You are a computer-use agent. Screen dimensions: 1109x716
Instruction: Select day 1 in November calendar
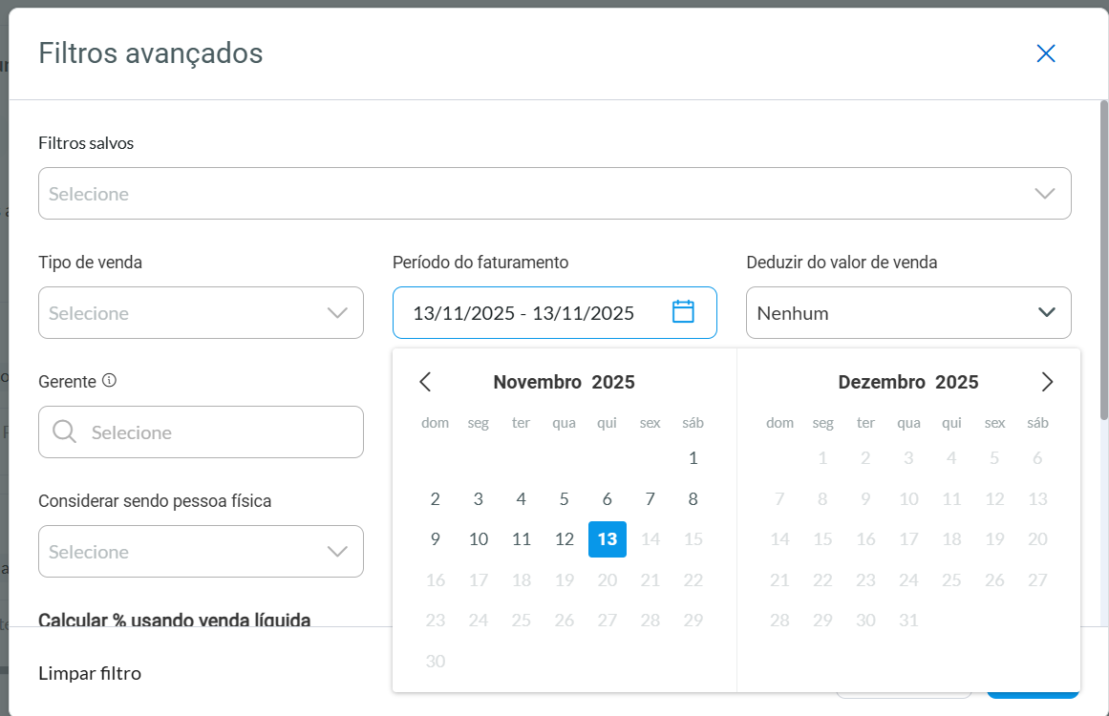tap(693, 457)
